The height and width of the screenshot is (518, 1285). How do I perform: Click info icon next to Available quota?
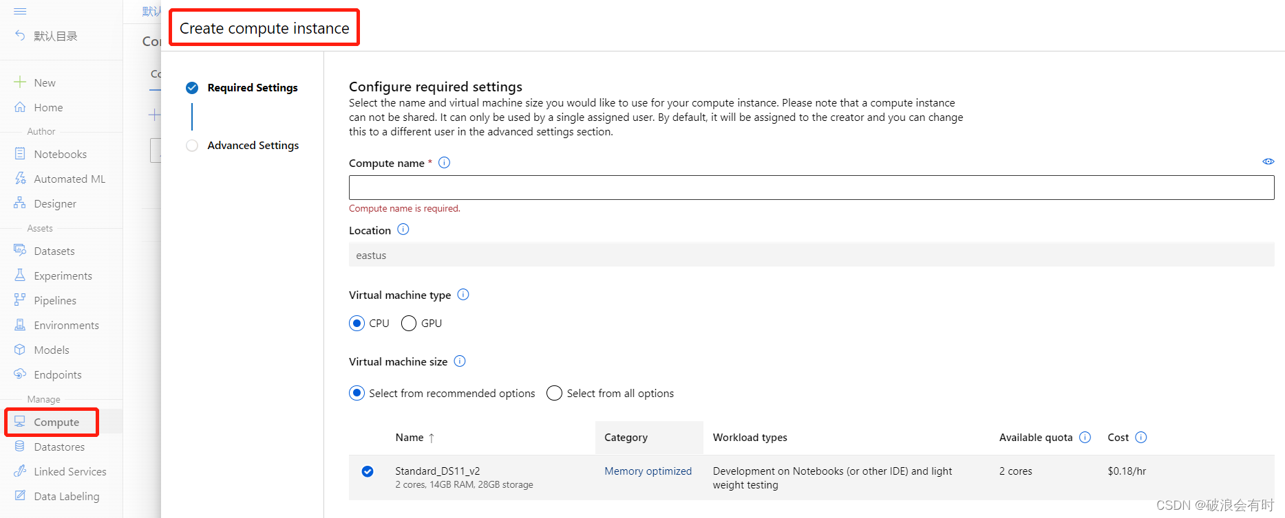1085,438
